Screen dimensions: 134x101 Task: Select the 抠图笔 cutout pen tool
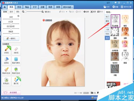pyautogui.click(x=6, y=61)
